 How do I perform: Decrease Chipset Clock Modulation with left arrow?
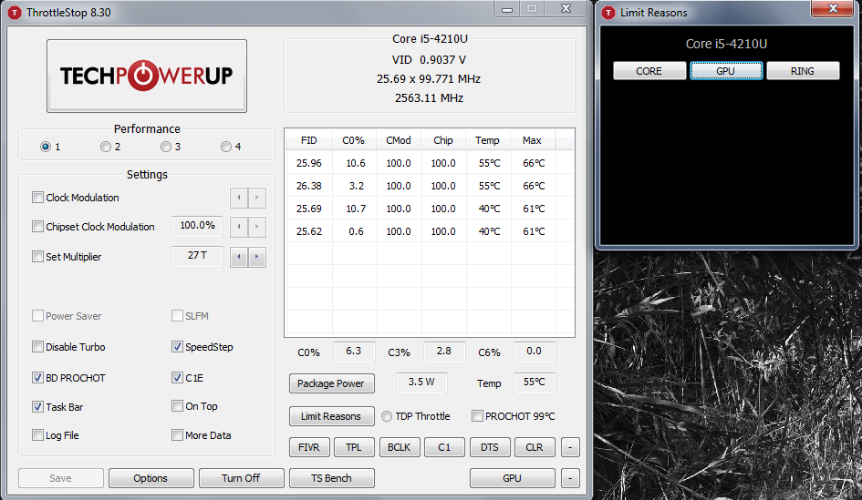239,227
